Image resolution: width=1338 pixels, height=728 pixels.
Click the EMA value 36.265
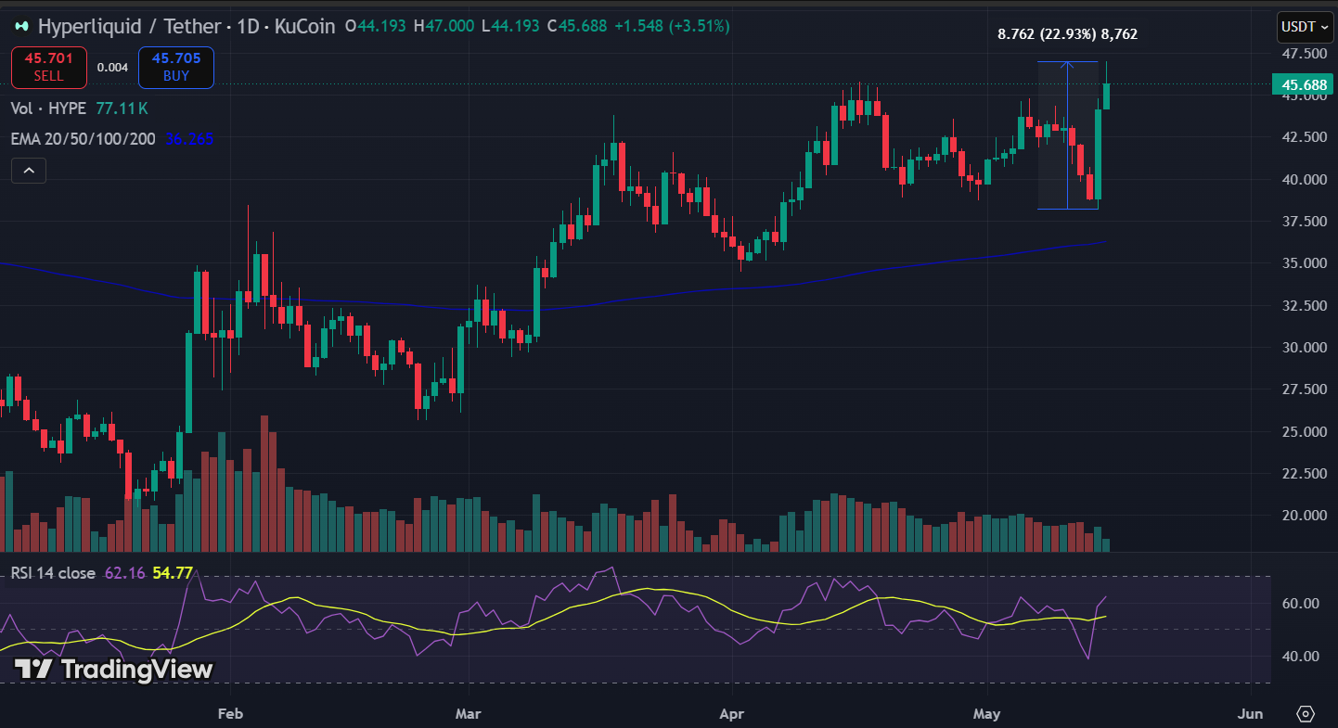click(x=189, y=139)
